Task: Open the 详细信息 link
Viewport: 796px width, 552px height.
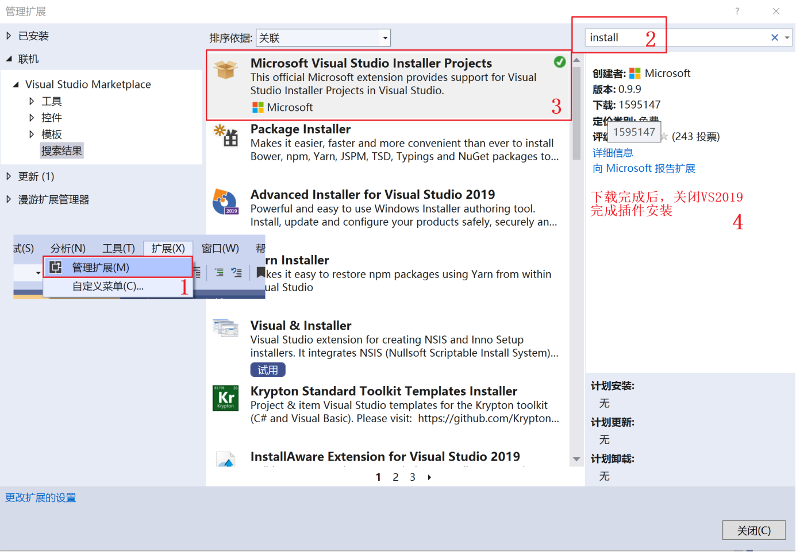Action: click(613, 153)
